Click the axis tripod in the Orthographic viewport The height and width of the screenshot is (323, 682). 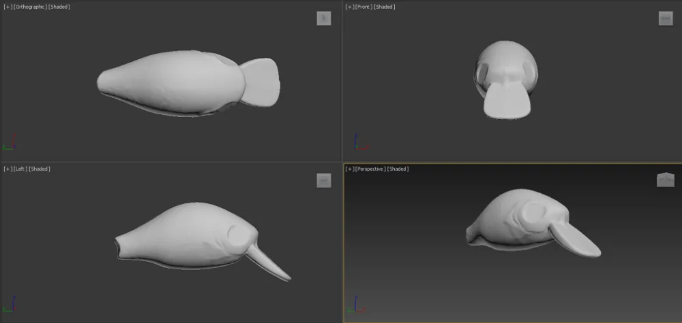coord(10,143)
